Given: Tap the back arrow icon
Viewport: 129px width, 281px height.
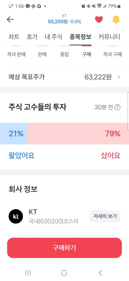Looking at the screenshot, I should 10,19.
